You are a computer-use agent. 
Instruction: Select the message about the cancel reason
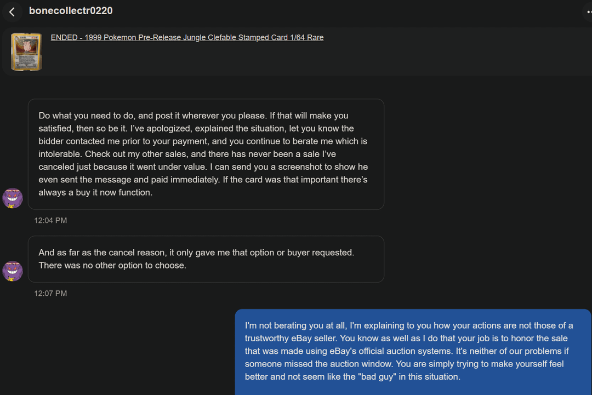pyautogui.click(x=206, y=259)
